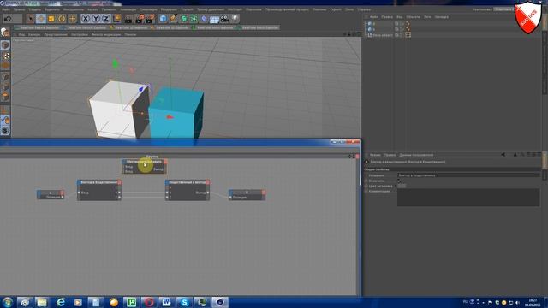Click Render to Picture Viewer icon
Image resolution: width=548 pixels, height=308 pixels.
[140, 19]
